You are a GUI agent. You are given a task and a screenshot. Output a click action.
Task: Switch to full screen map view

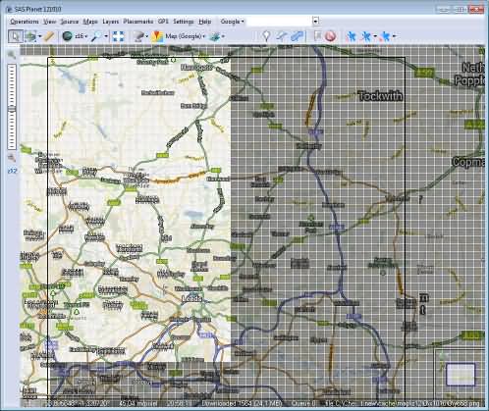[x=118, y=36]
